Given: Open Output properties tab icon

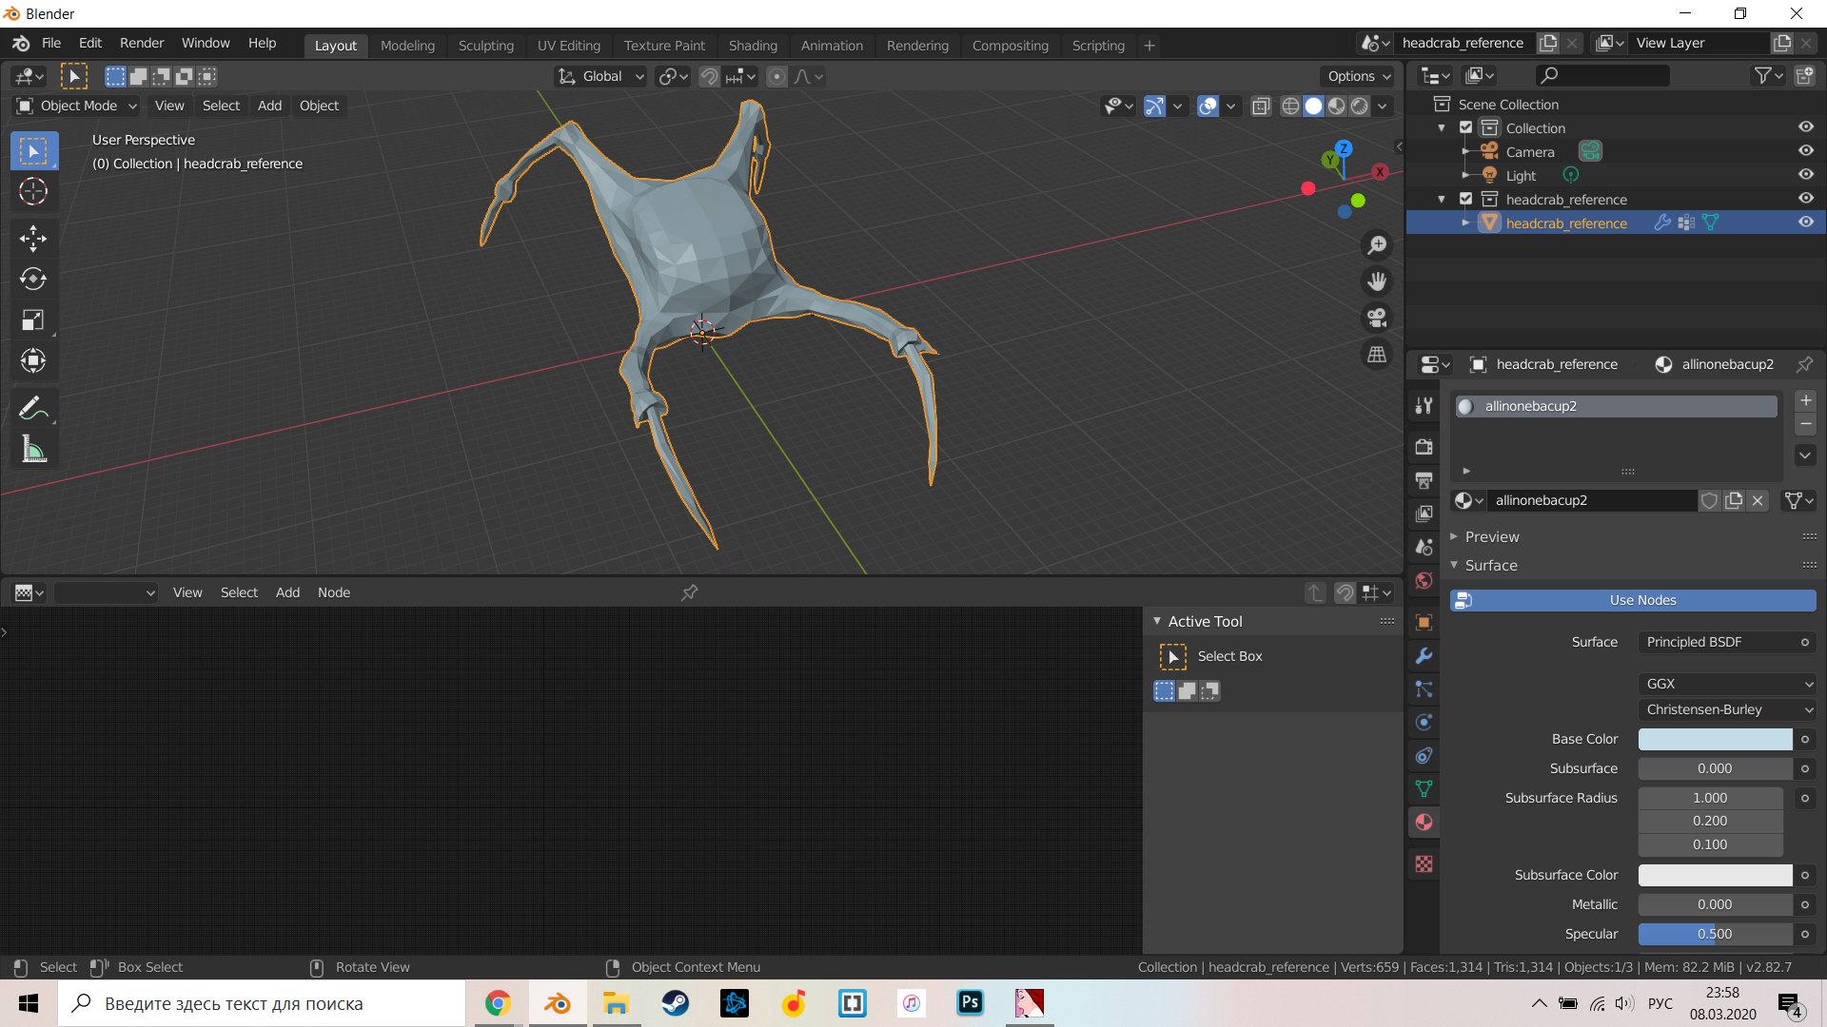Looking at the screenshot, I should click(x=1424, y=480).
